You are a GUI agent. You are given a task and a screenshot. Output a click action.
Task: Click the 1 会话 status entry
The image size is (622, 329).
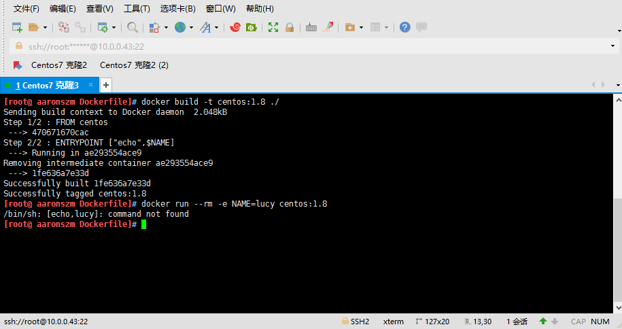pyautogui.click(x=517, y=322)
